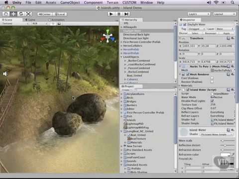
Task: Open the Layers dropdown
Action: click(x=199, y=14)
